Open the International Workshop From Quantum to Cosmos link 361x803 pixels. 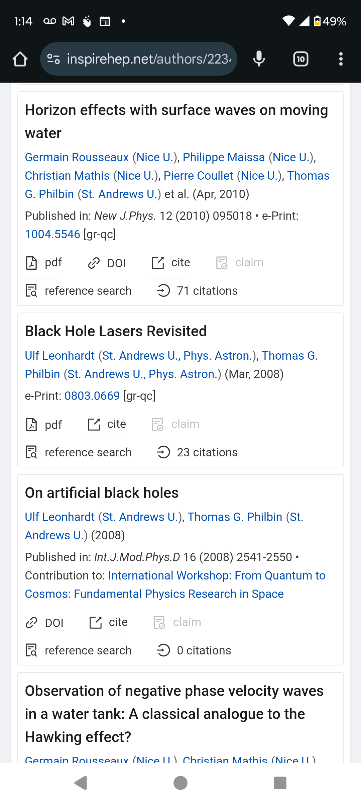(175, 585)
